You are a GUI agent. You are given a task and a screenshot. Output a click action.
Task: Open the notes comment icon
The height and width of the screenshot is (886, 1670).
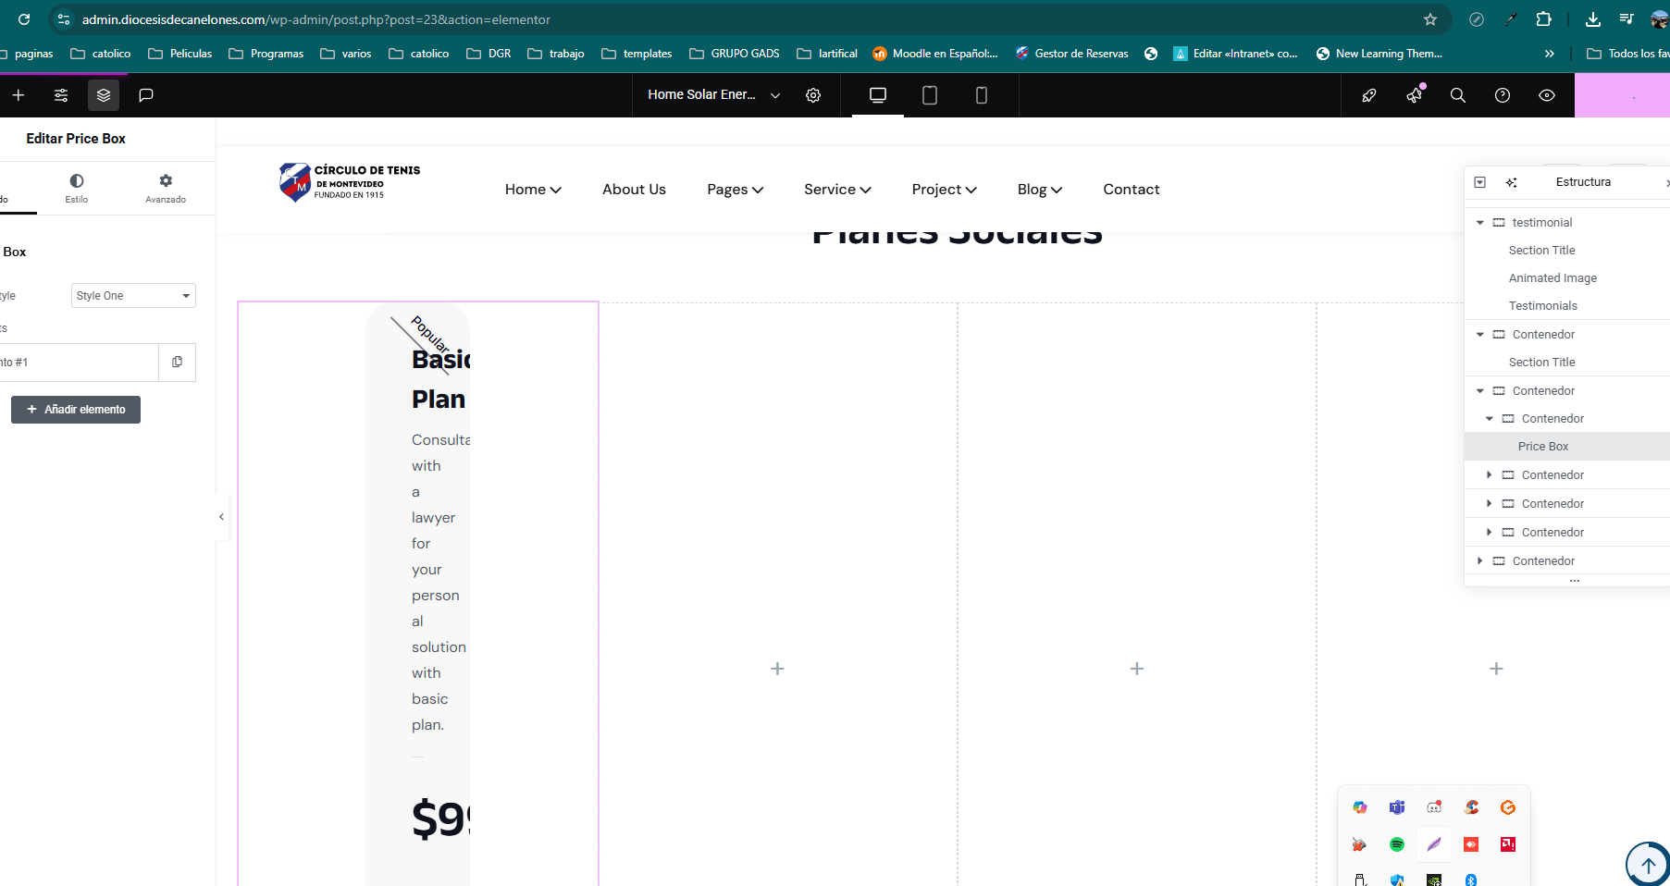pos(145,95)
